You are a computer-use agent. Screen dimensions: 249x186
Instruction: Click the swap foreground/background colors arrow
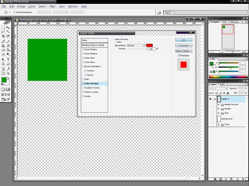(8, 78)
